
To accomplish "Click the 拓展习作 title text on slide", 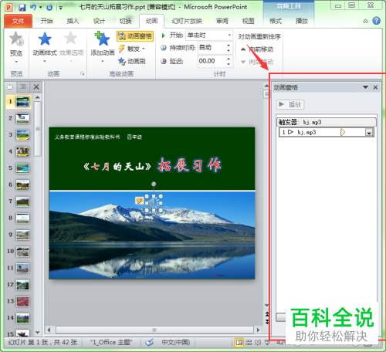I will [189, 165].
